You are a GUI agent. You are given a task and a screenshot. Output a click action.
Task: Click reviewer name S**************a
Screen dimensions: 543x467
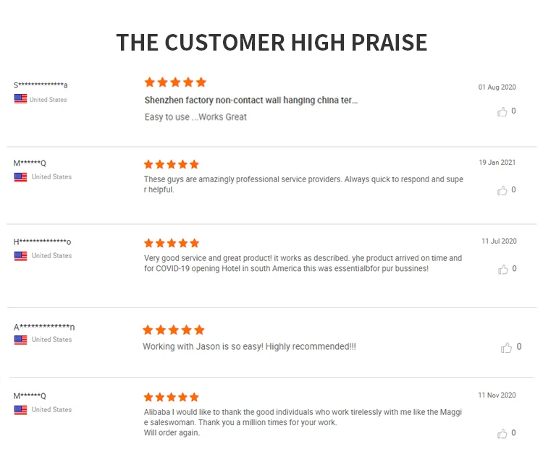pos(41,85)
